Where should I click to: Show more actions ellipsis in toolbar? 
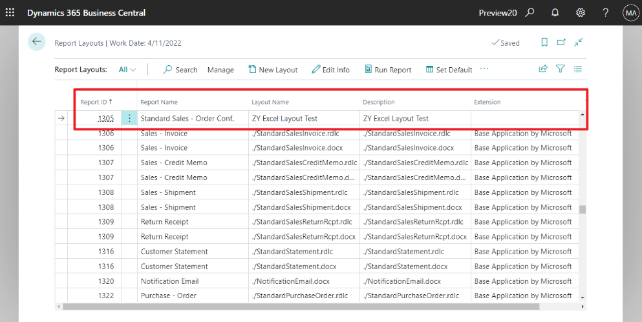pyautogui.click(x=484, y=68)
